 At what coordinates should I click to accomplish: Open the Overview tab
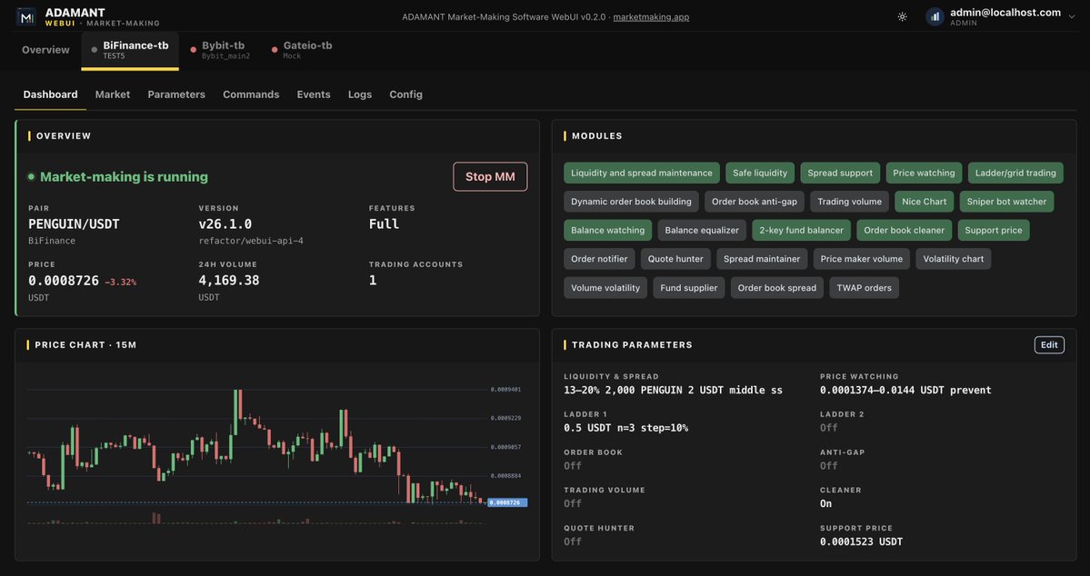coord(45,50)
